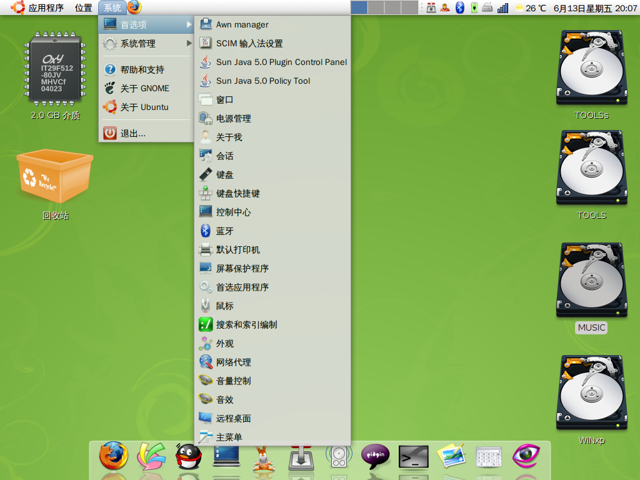Launch QQ penguin in the dock

(x=188, y=456)
